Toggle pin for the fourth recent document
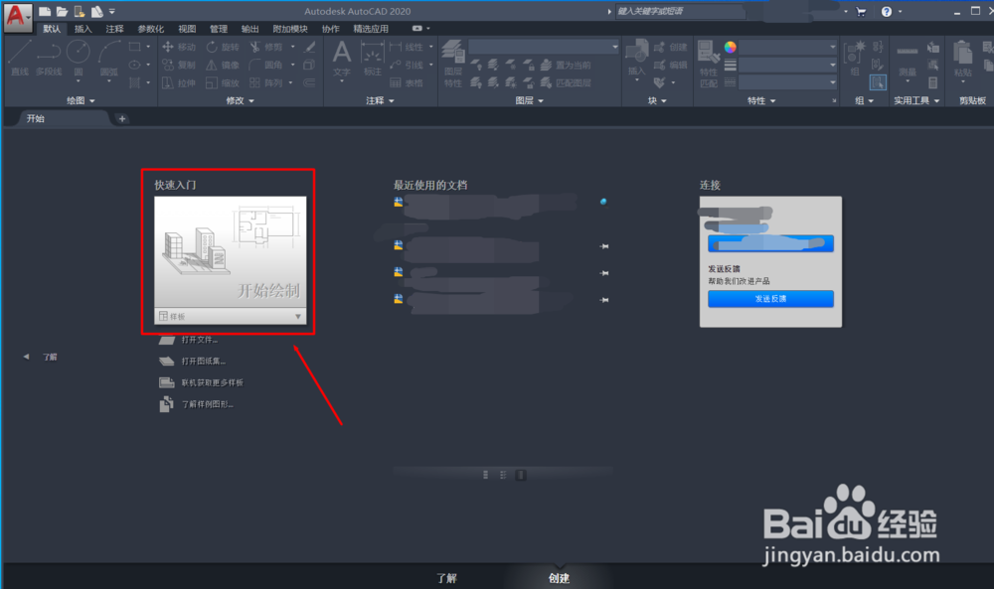 point(604,300)
